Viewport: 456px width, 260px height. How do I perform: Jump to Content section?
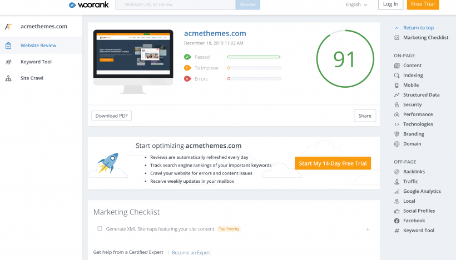[x=413, y=66]
